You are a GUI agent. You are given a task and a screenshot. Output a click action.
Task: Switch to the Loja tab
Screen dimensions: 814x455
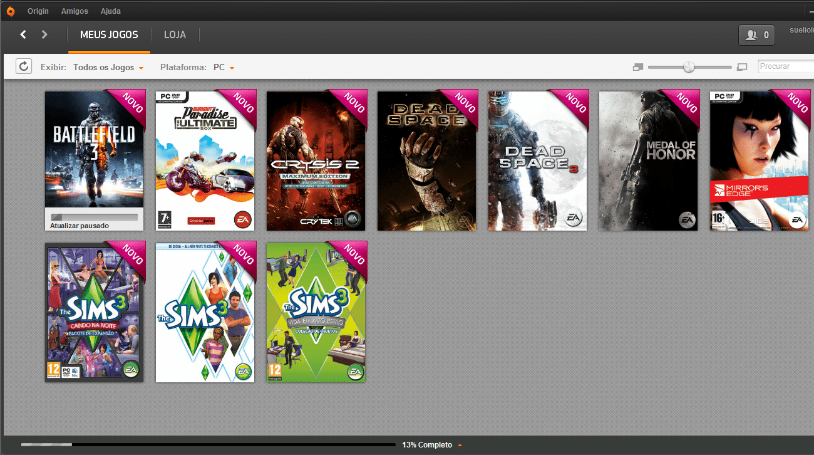tap(175, 35)
